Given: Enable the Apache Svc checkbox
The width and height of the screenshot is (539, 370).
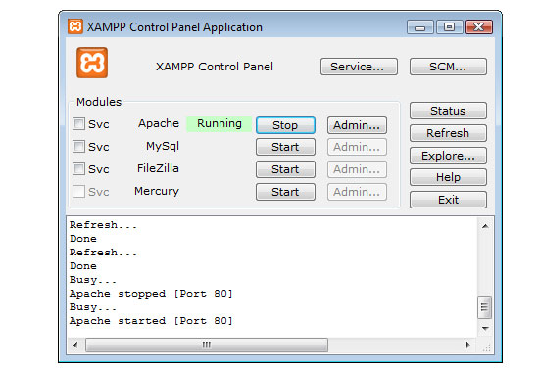Looking at the screenshot, I should coord(78,124).
